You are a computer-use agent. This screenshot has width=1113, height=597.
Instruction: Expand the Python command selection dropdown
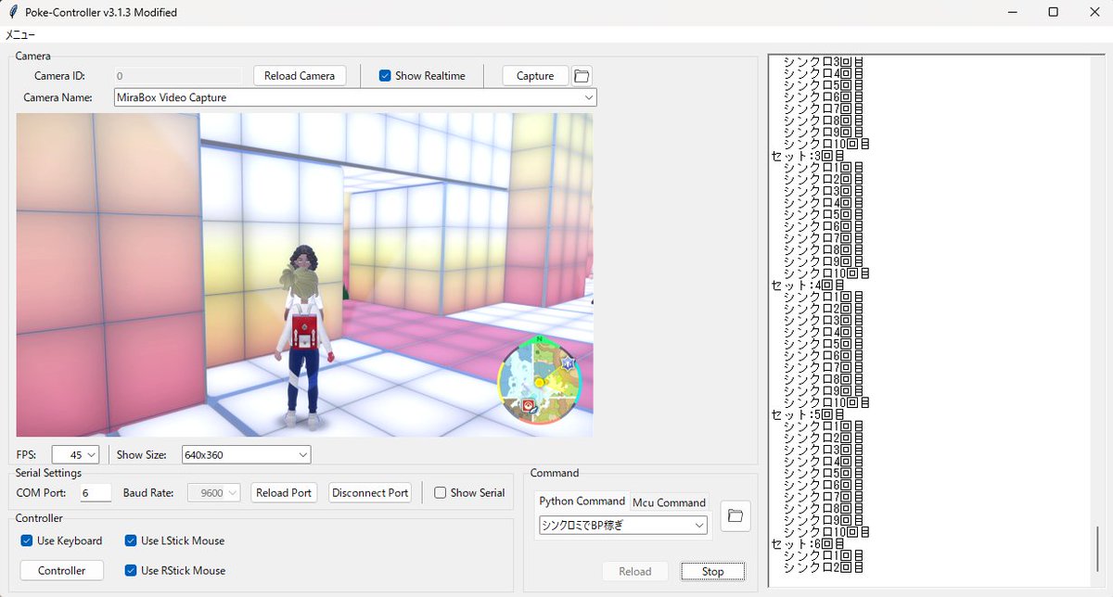pos(699,526)
